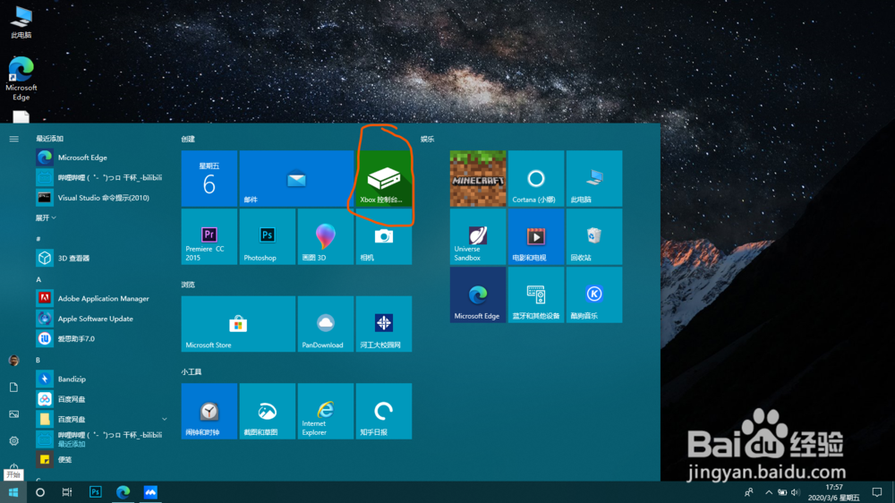Screen dimensions: 895x503
Task: Select the Microsoft Edge desktop shortcut
Action: [x=21, y=79]
